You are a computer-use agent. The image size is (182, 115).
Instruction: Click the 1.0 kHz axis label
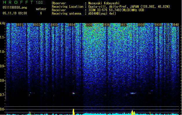tap(3, 52)
